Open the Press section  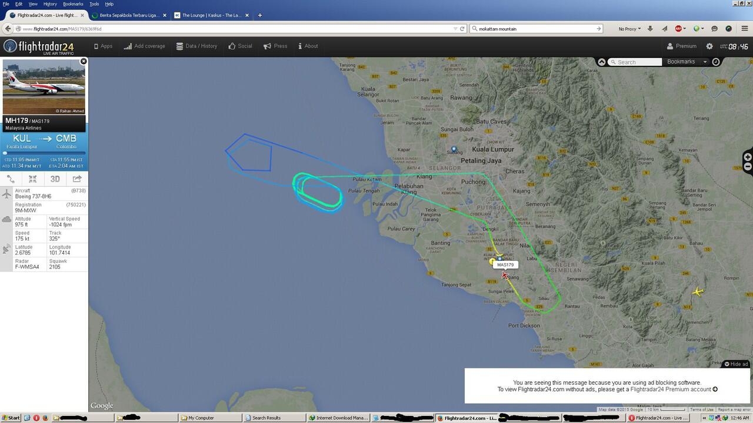point(275,46)
